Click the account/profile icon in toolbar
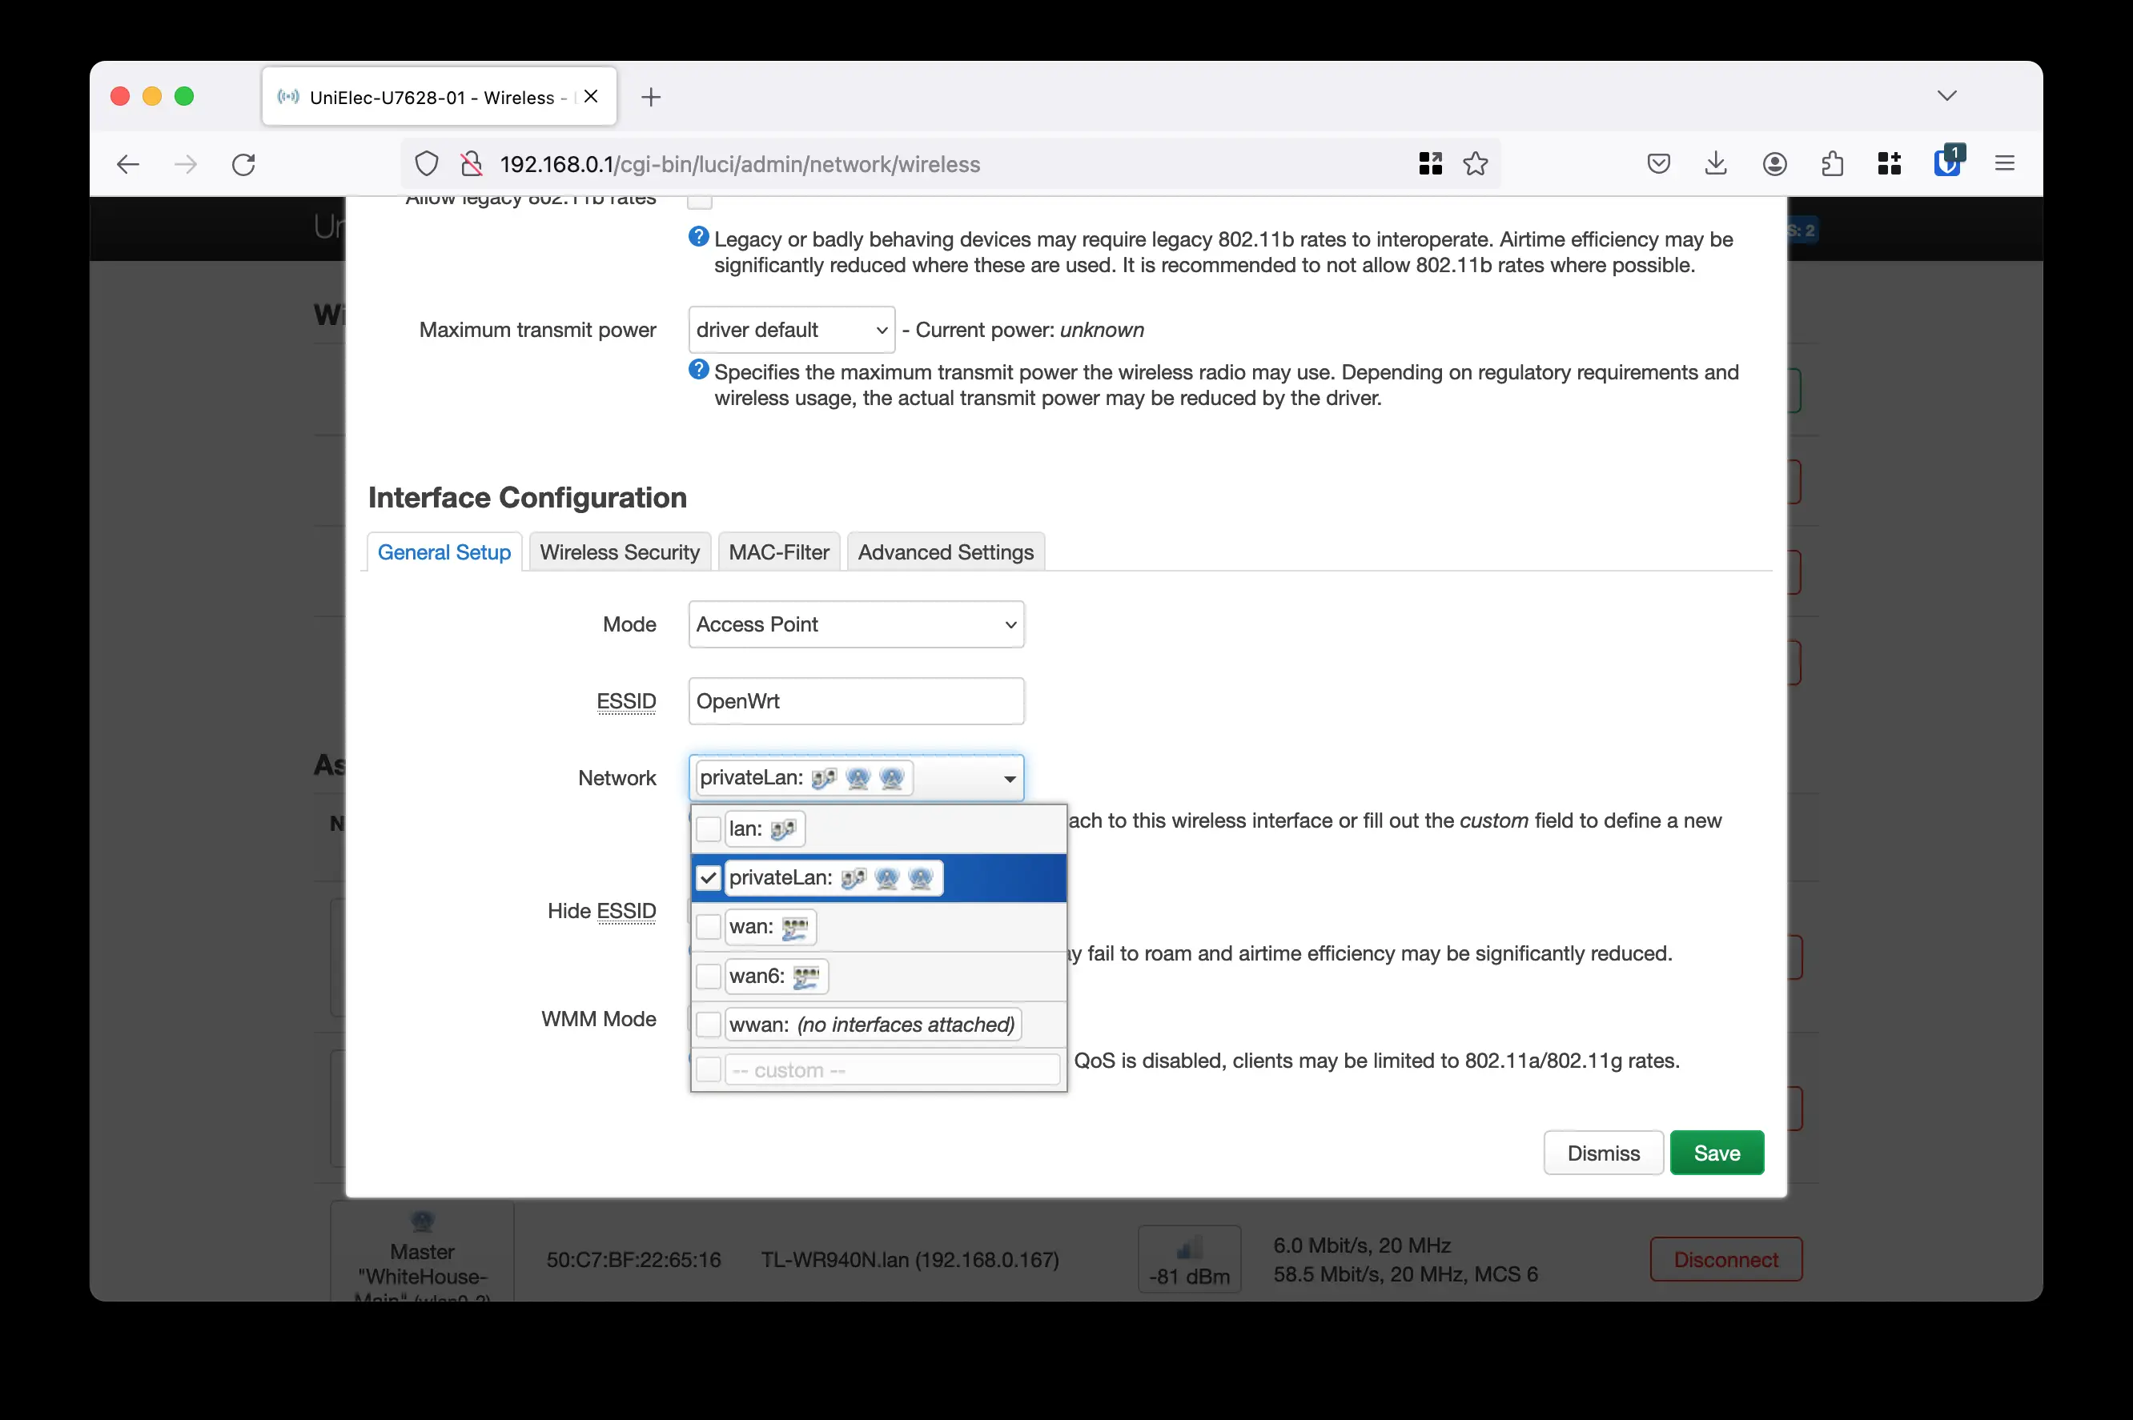The image size is (2133, 1420). click(1775, 163)
